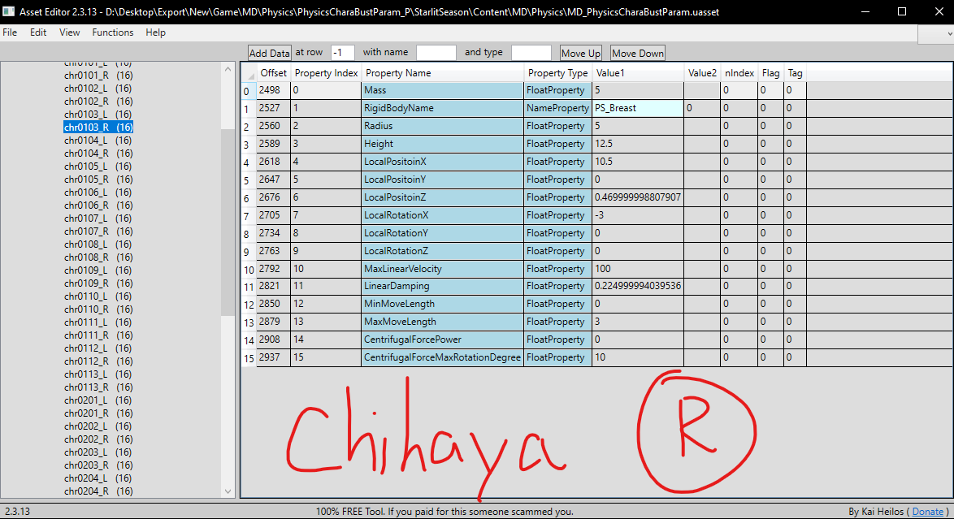Click the CentrifugalForceMaxRotationDegree name cell
This screenshot has width=954, height=519.
tap(442, 357)
